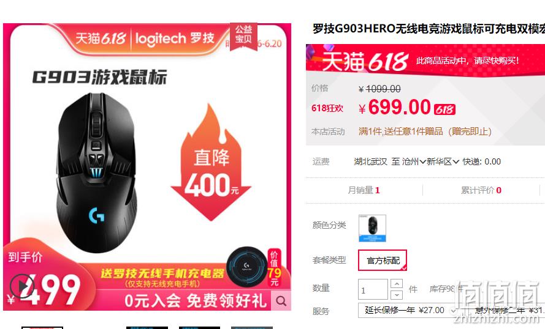Click the 公益宝贝 badge icon
The image size is (545, 329).
tap(243, 36)
